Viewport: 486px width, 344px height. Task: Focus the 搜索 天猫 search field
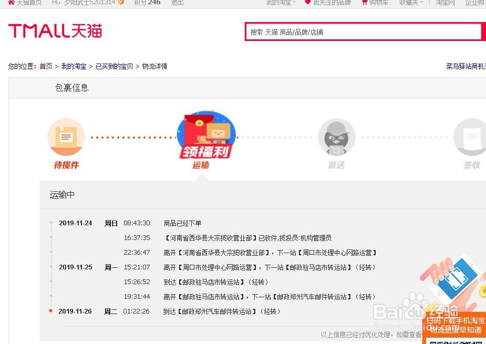363,32
